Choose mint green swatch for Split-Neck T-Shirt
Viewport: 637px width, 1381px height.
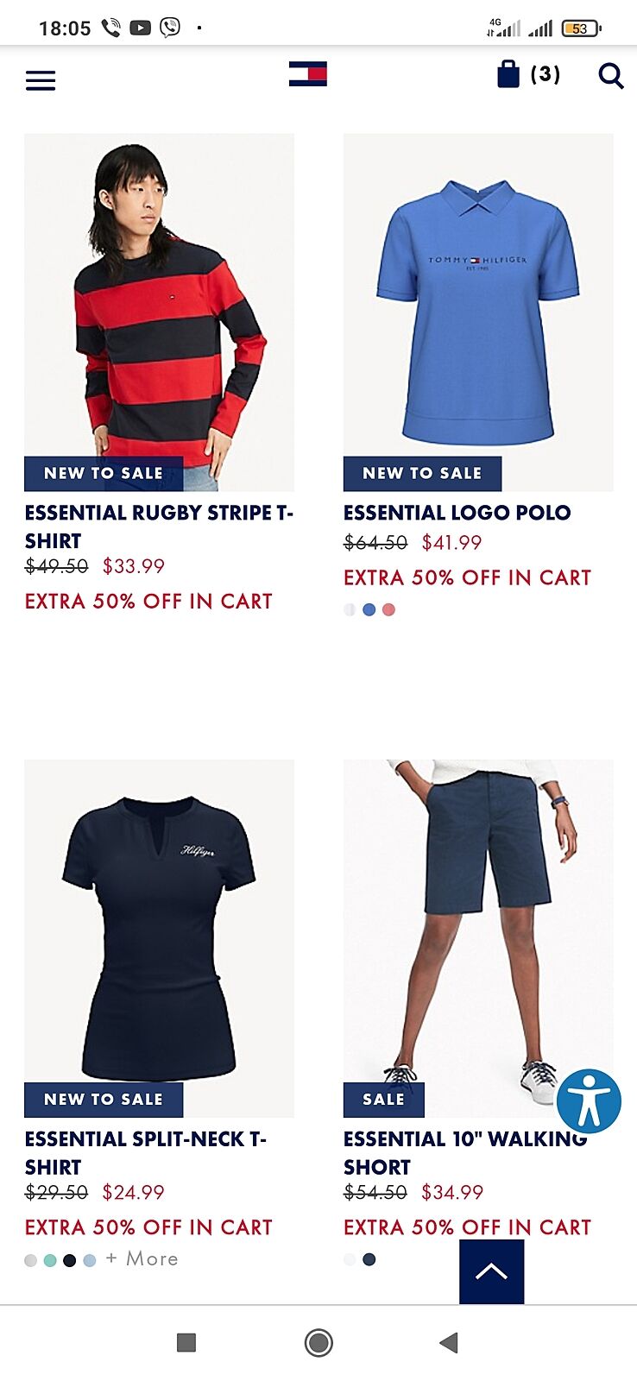50,1260
